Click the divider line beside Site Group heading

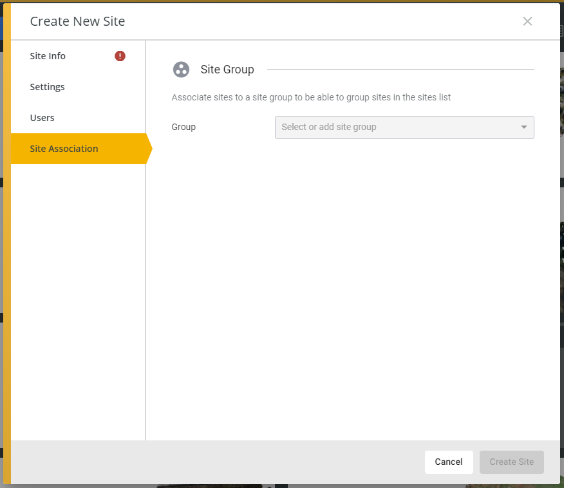tap(400, 70)
